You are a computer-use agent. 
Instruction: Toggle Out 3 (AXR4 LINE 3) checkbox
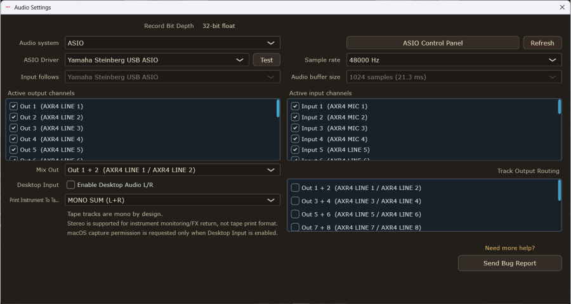13,128
